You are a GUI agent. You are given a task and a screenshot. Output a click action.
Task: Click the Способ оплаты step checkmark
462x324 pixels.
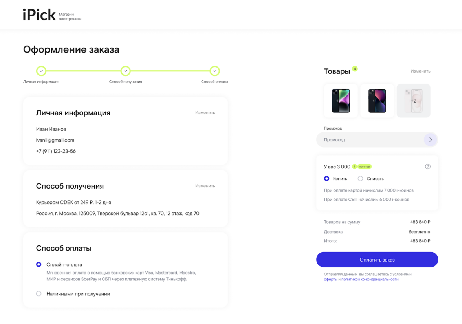[x=214, y=71]
